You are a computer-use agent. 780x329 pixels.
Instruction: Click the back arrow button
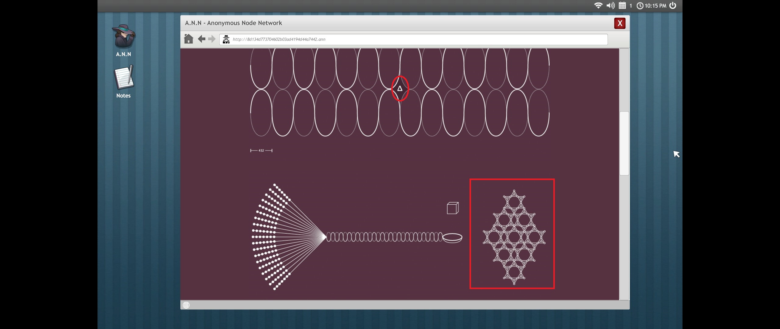(x=201, y=39)
